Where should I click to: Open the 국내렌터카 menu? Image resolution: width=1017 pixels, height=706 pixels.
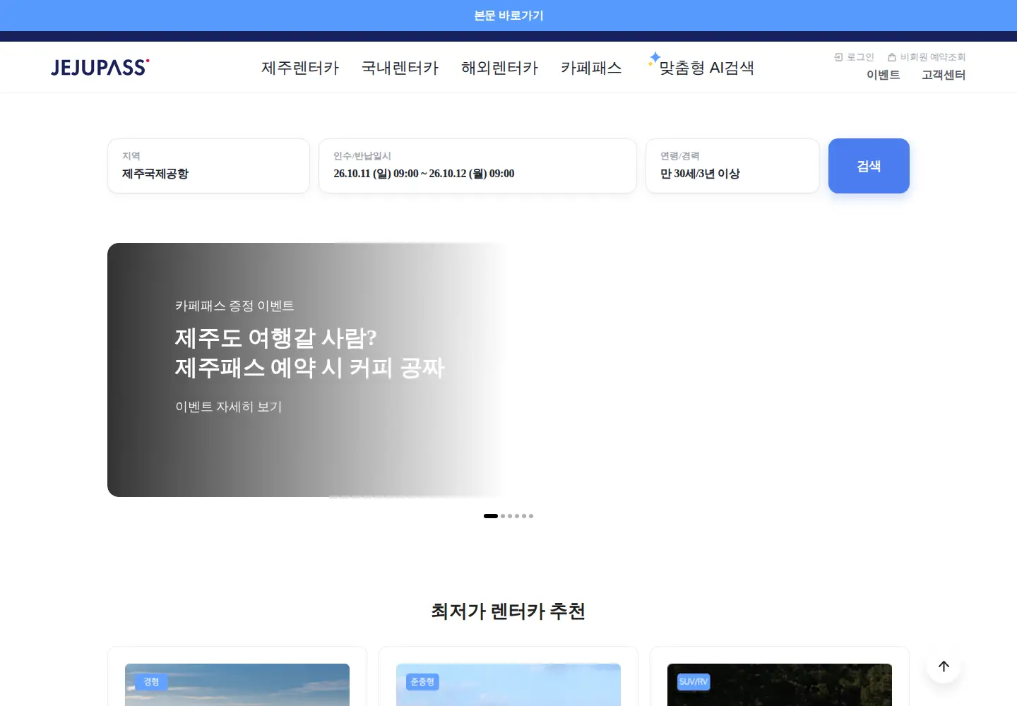(400, 68)
